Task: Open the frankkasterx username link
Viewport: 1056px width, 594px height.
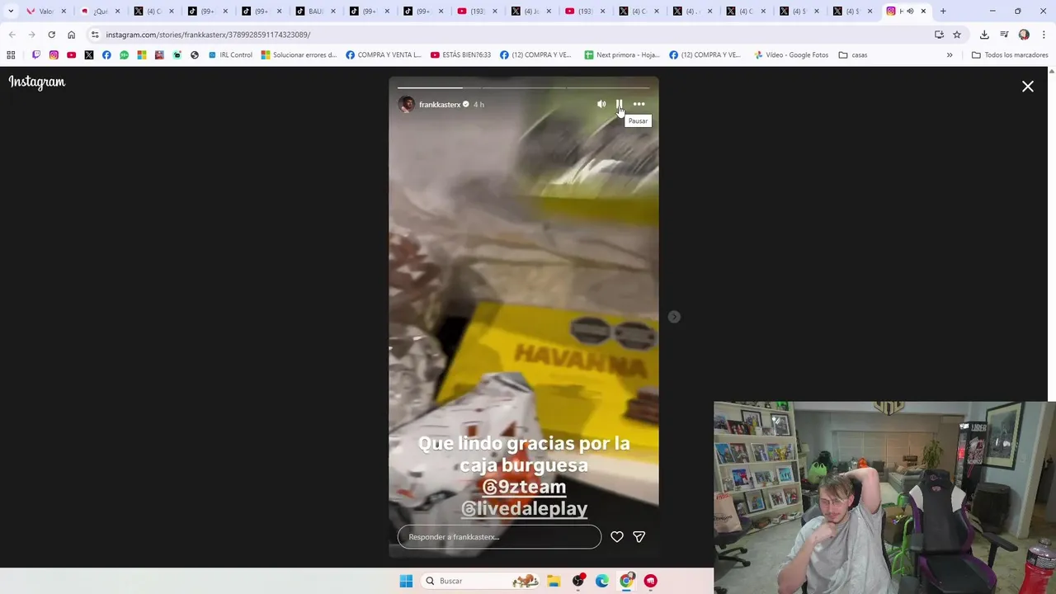Action: point(440,105)
